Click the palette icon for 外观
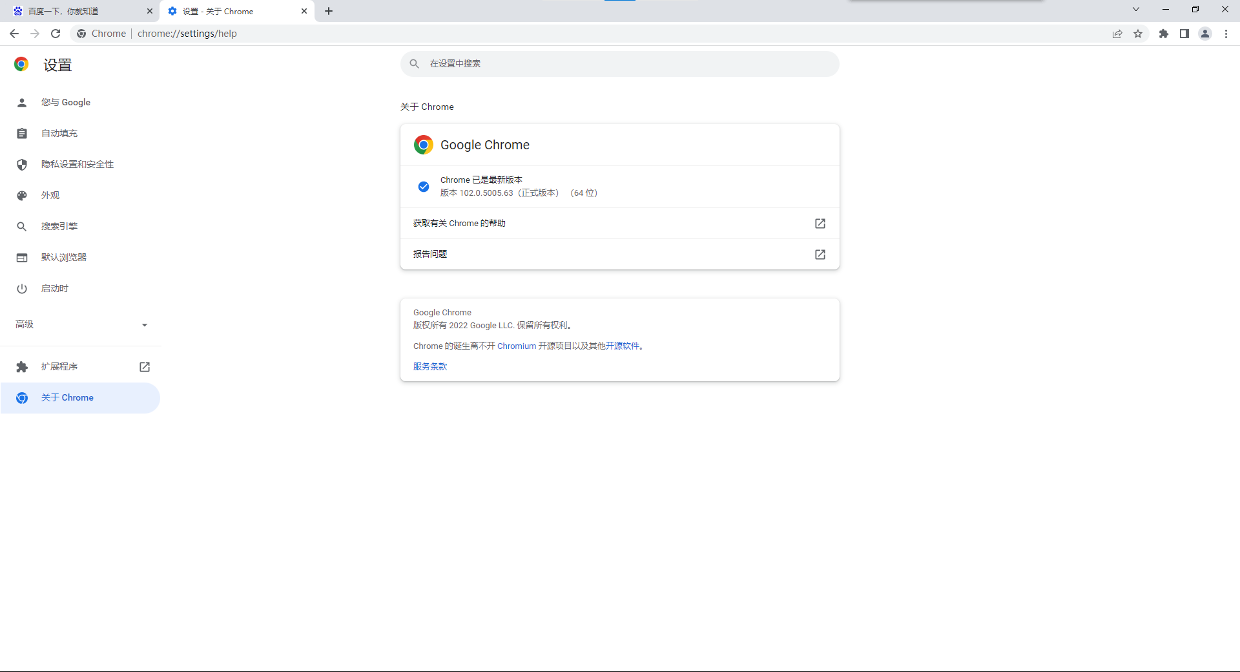 pyautogui.click(x=22, y=196)
